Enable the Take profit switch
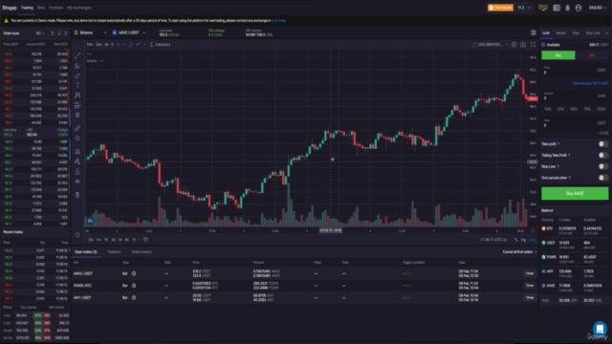The height and width of the screenshot is (344, 612). (603, 144)
